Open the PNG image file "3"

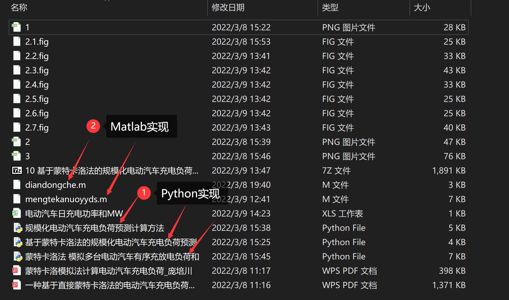pos(16,156)
